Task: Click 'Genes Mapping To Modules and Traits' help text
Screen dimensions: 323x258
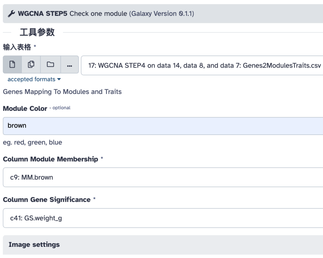Action: [x=62, y=92]
